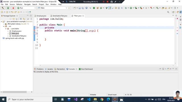Open Package Explorer view menu (three dots)
The height and width of the screenshot is (102, 182).
(x=31, y=19)
